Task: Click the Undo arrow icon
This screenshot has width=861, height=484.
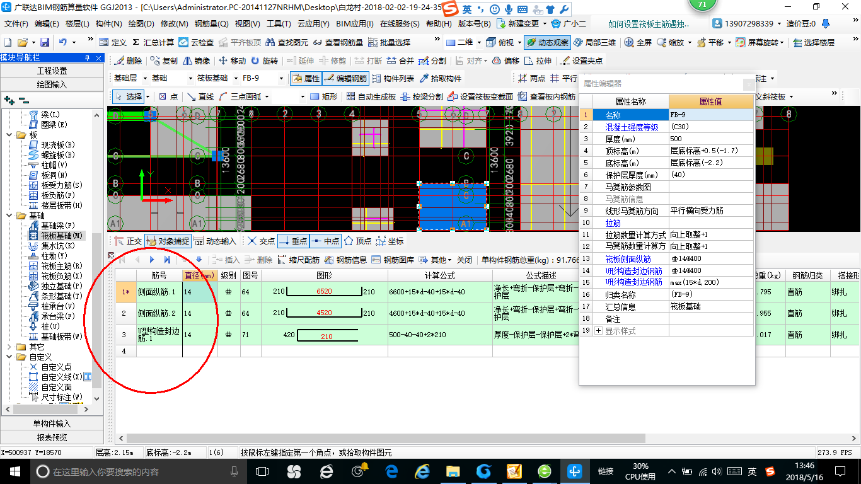Action: click(x=63, y=42)
